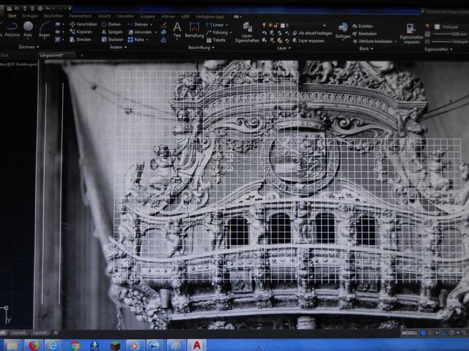Open the Verwalten ribbon tab
The width and height of the screenshot is (469, 351).
click(125, 16)
